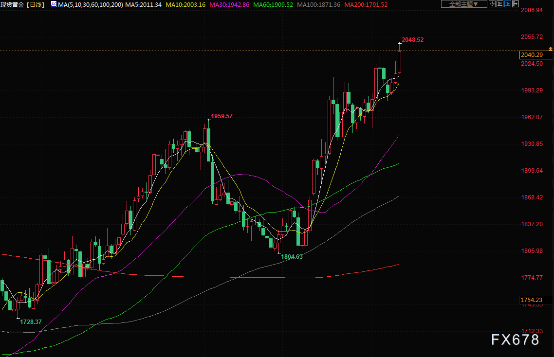The height and width of the screenshot is (357, 554).
Task: Open the 全部主题 theme dropdown
Action: pyautogui.click(x=464, y=4)
